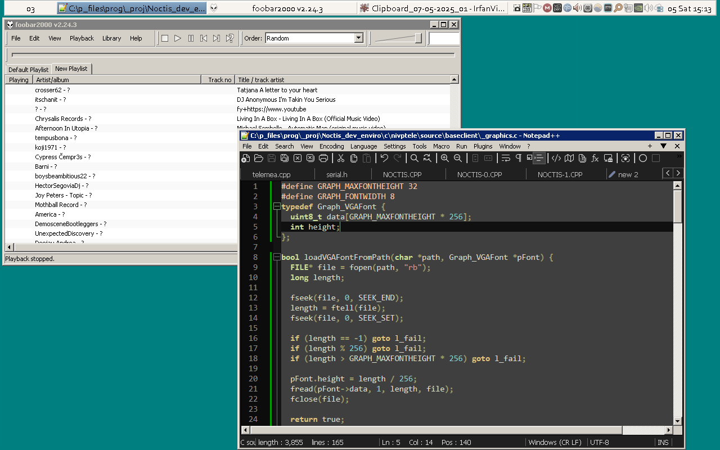Viewport: 720px width, 450px height.
Task: Open foobar2000 Playback menu
Action: click(82, 38)
